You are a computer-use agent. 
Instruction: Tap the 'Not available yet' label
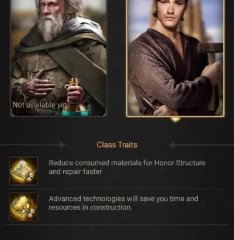(x=40, y=105)
